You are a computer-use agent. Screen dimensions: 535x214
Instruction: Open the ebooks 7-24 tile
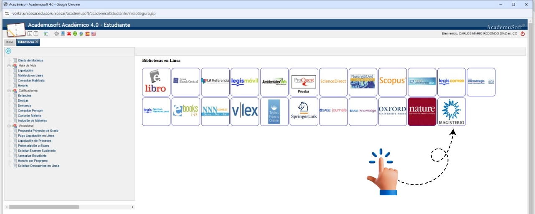[186, 111]
